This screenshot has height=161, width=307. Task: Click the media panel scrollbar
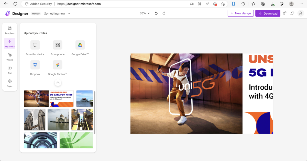95,112
